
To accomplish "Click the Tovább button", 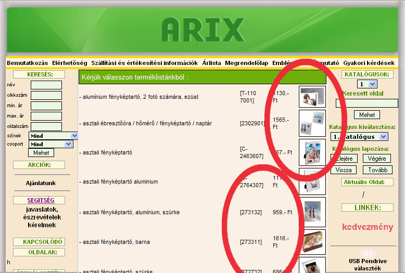I will coord(377,170).
